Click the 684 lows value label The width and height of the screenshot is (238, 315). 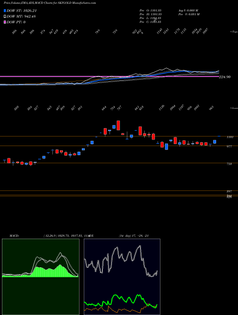(104, 108)
